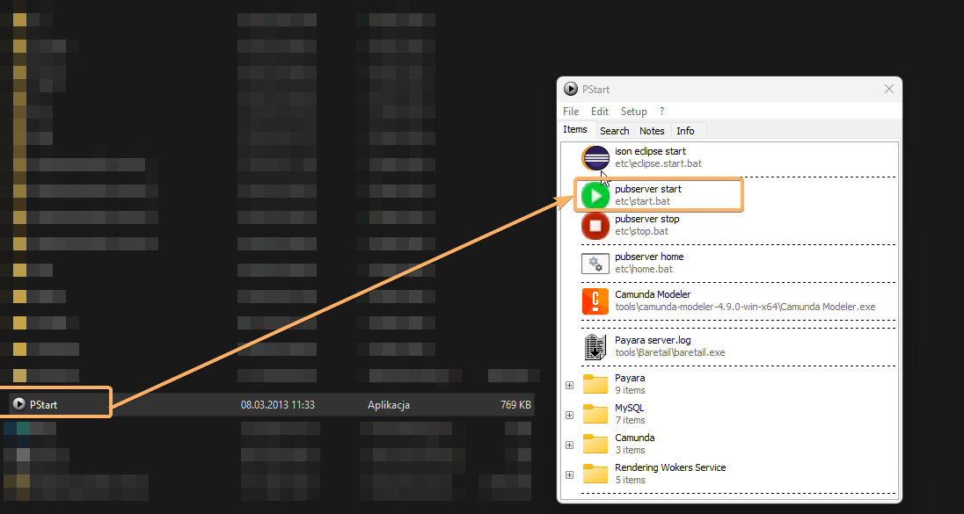964x514 pixels.
Task: Switch to the Notes tab
Action: (x=652, y=131)
